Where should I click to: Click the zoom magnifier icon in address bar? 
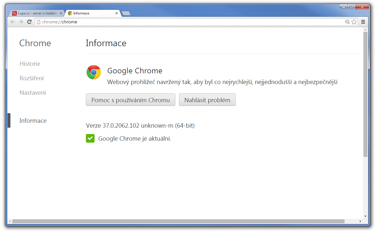click(347, 22)
